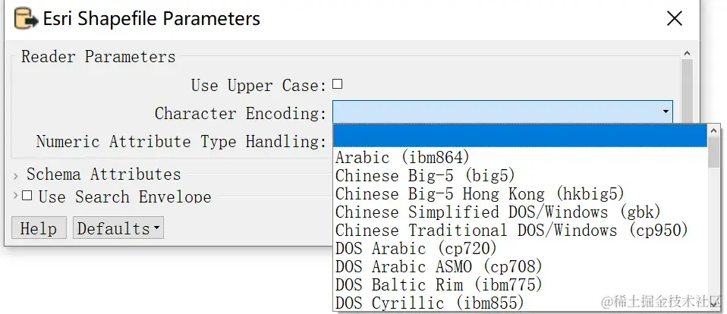Choose Chinese Simplified DOS/Windows (gbk)
This screenshot has height=314, width=727.
pyautogui.click(x=497, y=212)
